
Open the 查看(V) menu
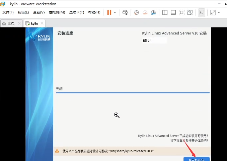39,12
